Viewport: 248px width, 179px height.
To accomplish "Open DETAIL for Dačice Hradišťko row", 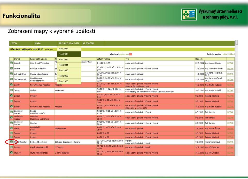I will pyautogui.click(x=230, y=112).
